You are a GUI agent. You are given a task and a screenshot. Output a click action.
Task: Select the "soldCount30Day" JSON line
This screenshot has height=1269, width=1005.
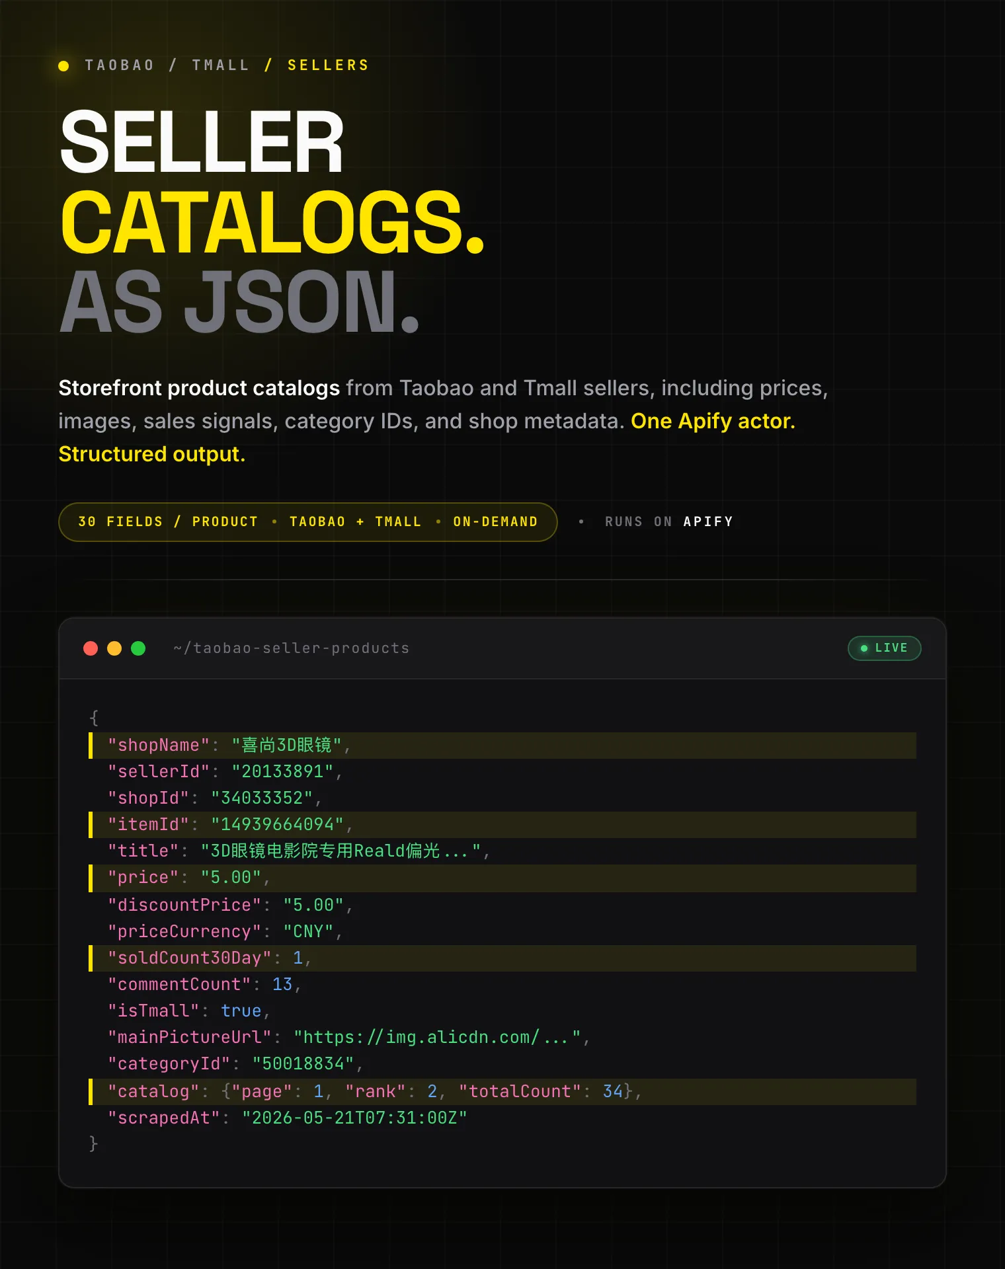tap(502, 958)
